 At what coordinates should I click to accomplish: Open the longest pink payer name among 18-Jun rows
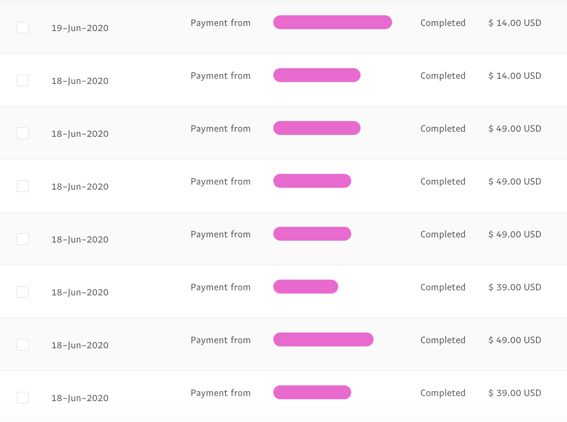323,339
